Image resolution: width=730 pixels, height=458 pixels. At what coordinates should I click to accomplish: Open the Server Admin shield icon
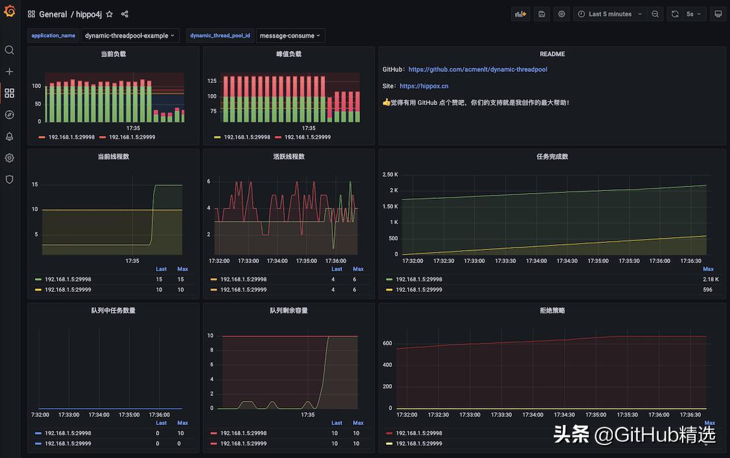click(x=9, y=179)
